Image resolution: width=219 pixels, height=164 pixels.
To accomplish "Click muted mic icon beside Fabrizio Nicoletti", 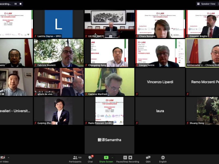I will point(36,65).
